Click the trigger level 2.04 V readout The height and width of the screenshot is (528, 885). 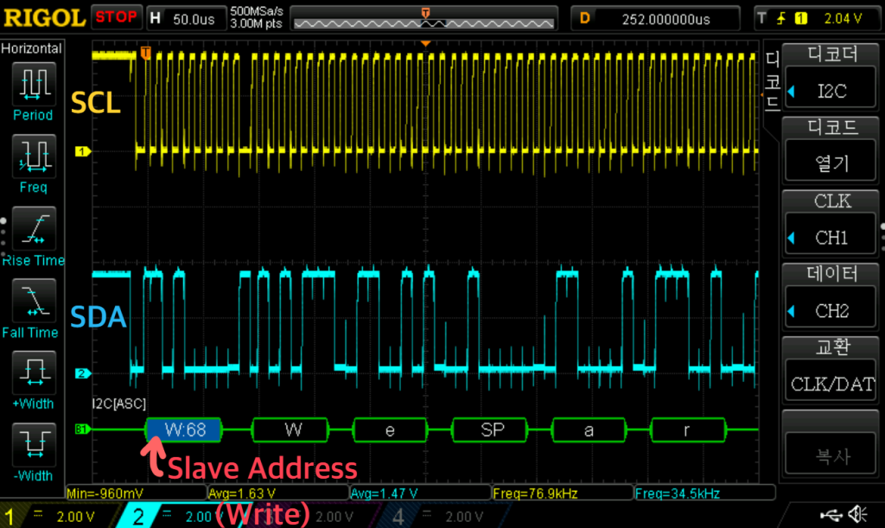point(843,19)
